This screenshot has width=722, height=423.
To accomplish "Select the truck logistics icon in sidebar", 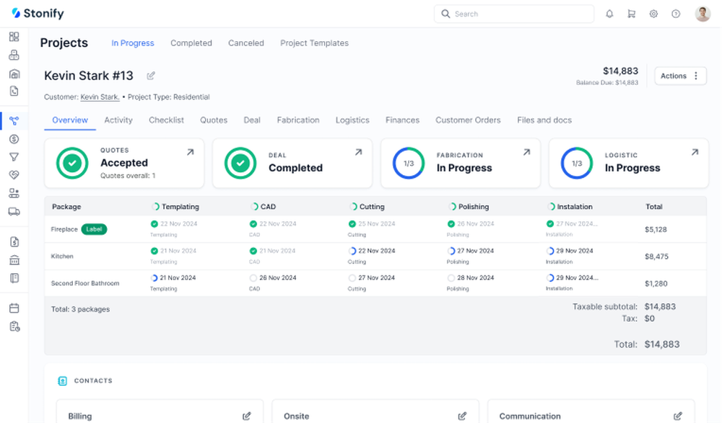I will (x=14, y=210).
